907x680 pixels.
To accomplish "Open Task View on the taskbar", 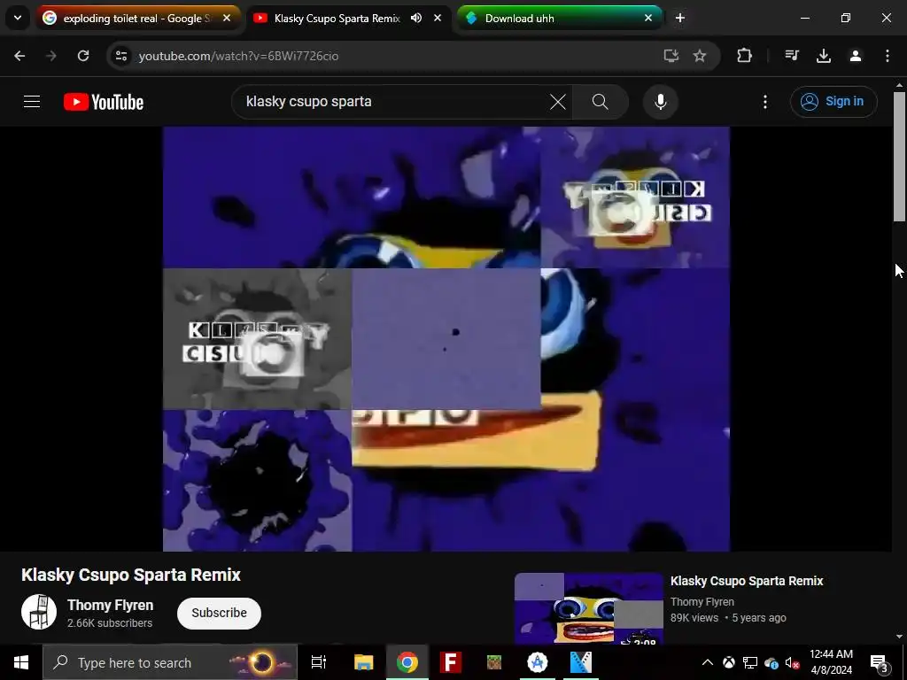I will [x=319, y=662].
